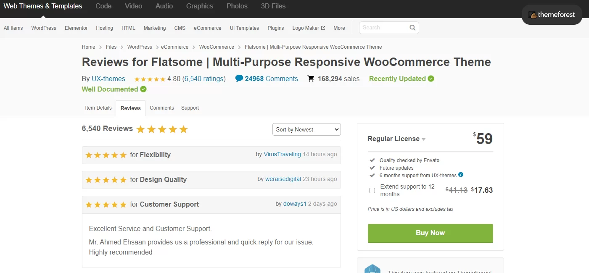Open the 3D Files marketplace menu
The height and width of the screenshot is (273, 589).
tap(273, 6)
